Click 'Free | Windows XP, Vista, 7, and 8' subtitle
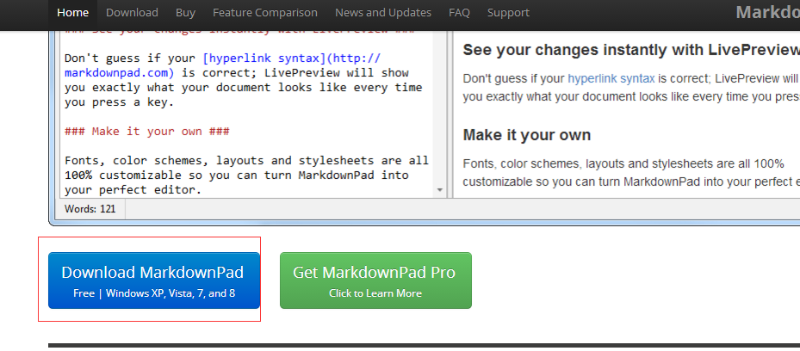The height and width of the screenshot is (351, 800). click(x=154, y=293)
